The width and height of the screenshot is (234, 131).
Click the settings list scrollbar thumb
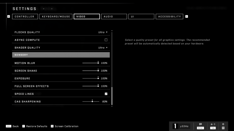[112, 96]
